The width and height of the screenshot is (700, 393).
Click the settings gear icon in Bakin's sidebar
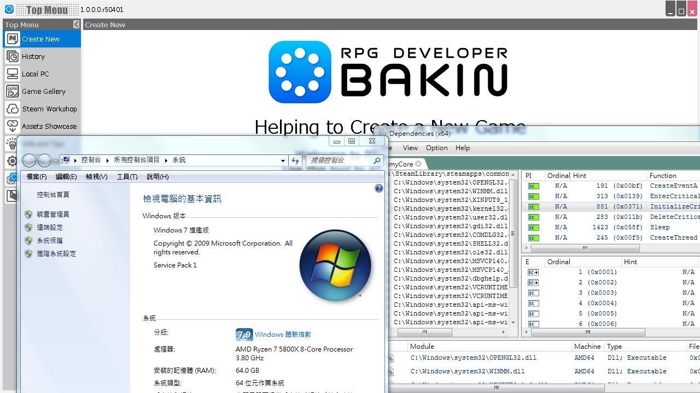[x=12, y=161]
